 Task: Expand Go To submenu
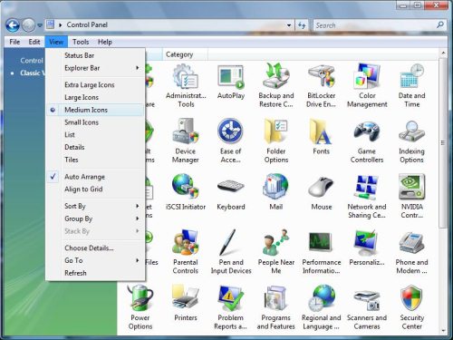point(95,260)
